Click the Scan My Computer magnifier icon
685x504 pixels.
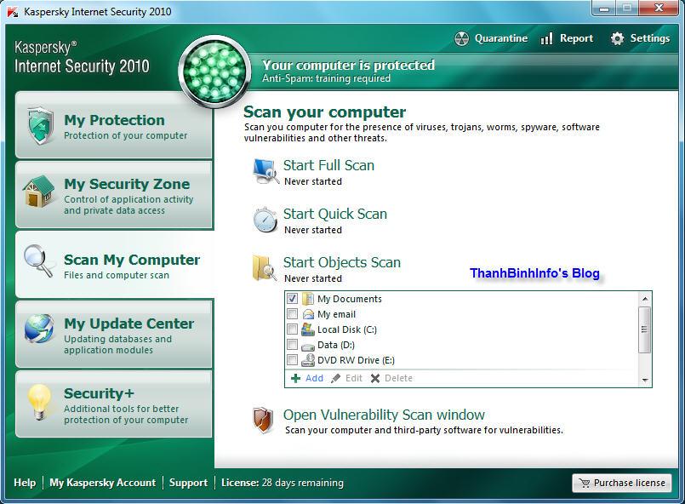click(x=38, y=261)
